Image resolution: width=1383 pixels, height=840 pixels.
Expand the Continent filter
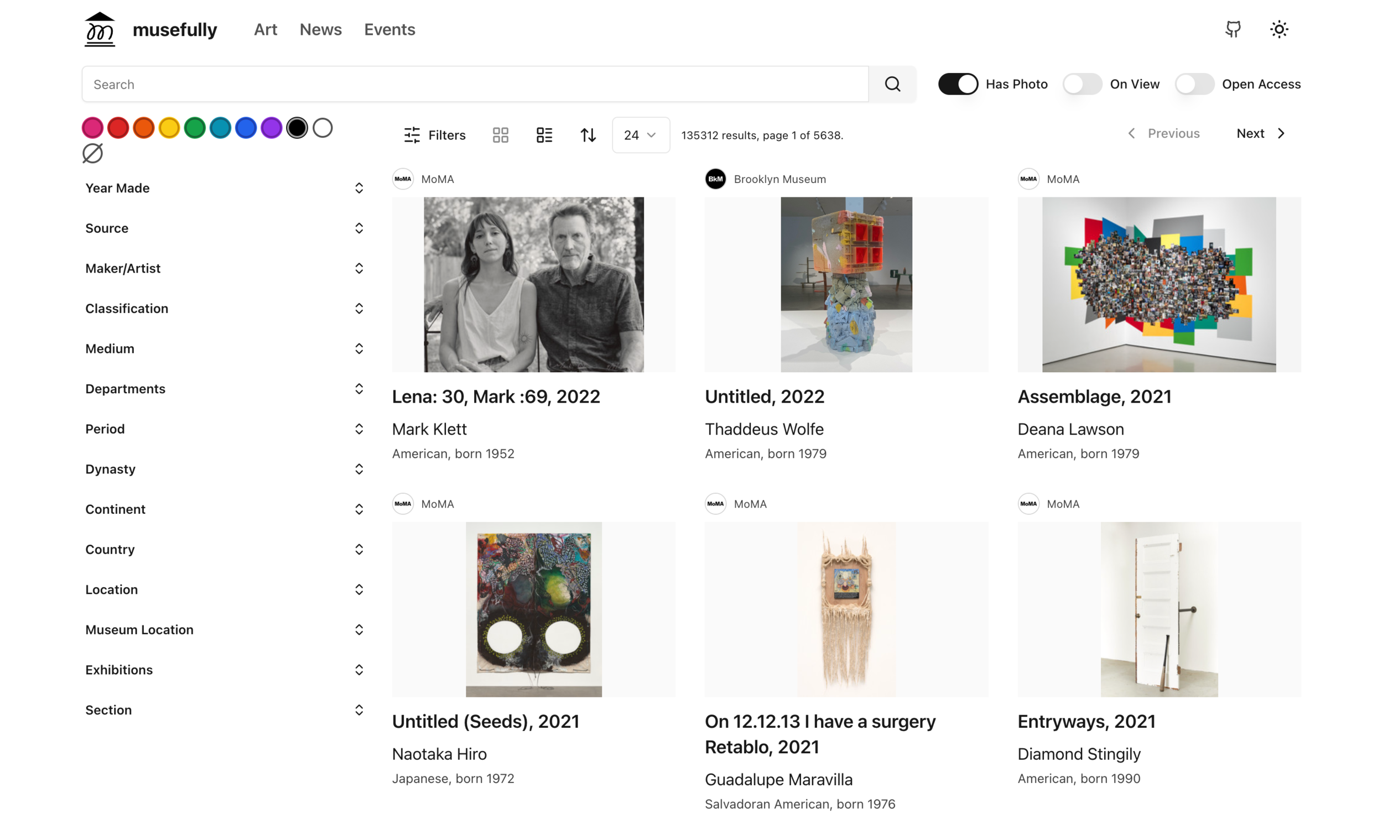pyautogui.click(x=225, y=509)
